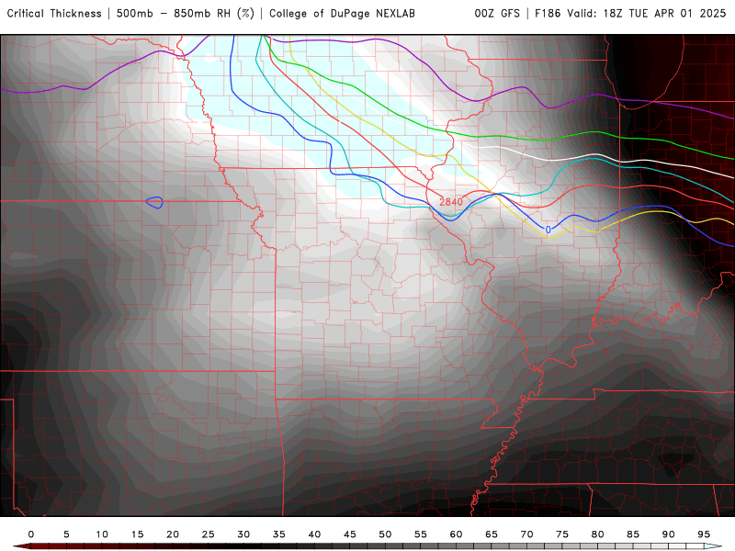Click the red "2840" contour label
Image resolution: width=735 pixels, height=551 pixels.
pos(451,202)
